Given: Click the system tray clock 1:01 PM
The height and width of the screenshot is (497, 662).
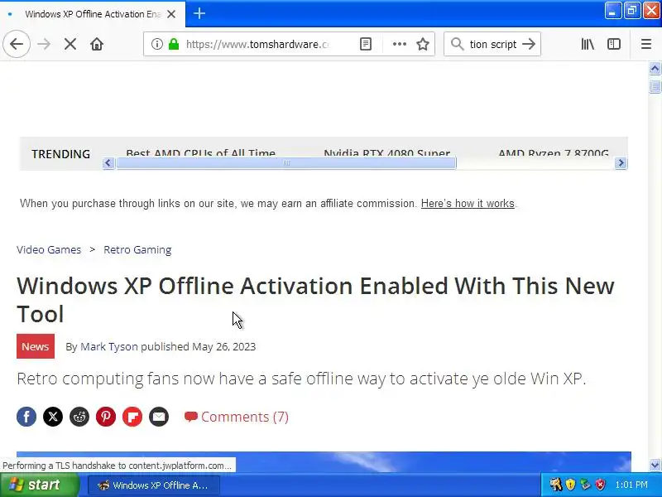Looking at the screenshot, I should pos(631,485).
